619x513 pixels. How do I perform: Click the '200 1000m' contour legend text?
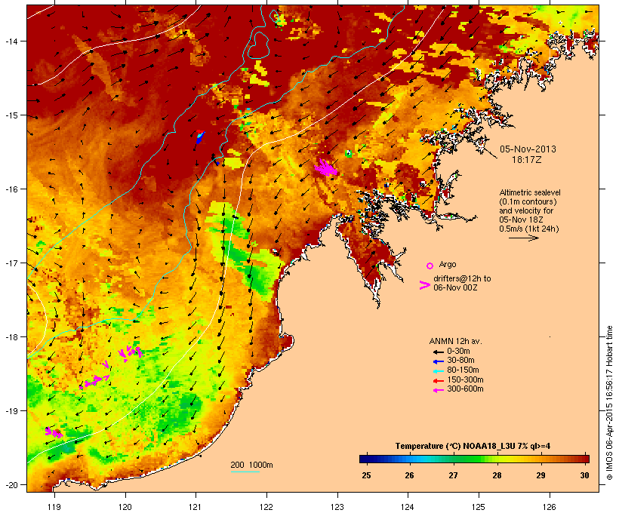click(251, 465)
